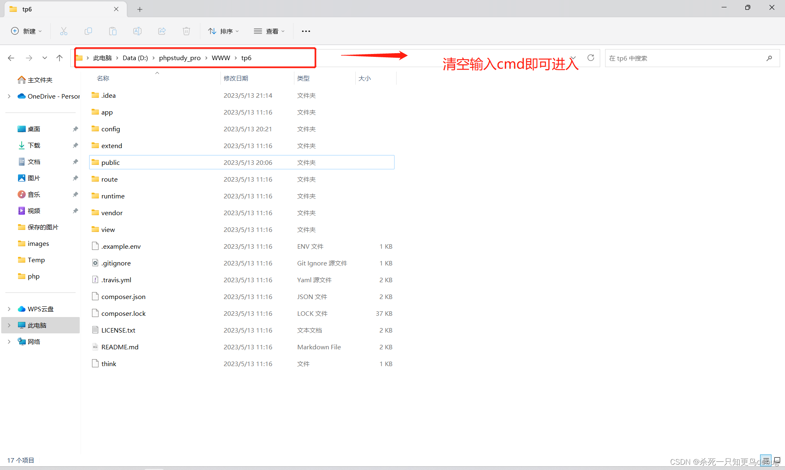Select the .gitignore file icon
Image resolution: width=785 pixels, height=470 pixels.
[x=95, y=263]
